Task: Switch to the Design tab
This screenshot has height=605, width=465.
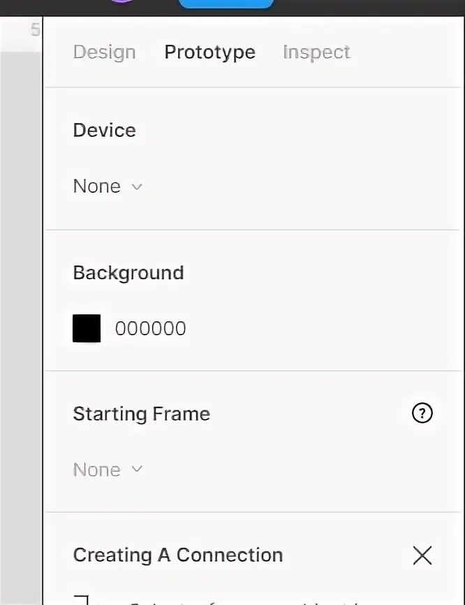Action: pyautogui.click(x=105, y=52)
